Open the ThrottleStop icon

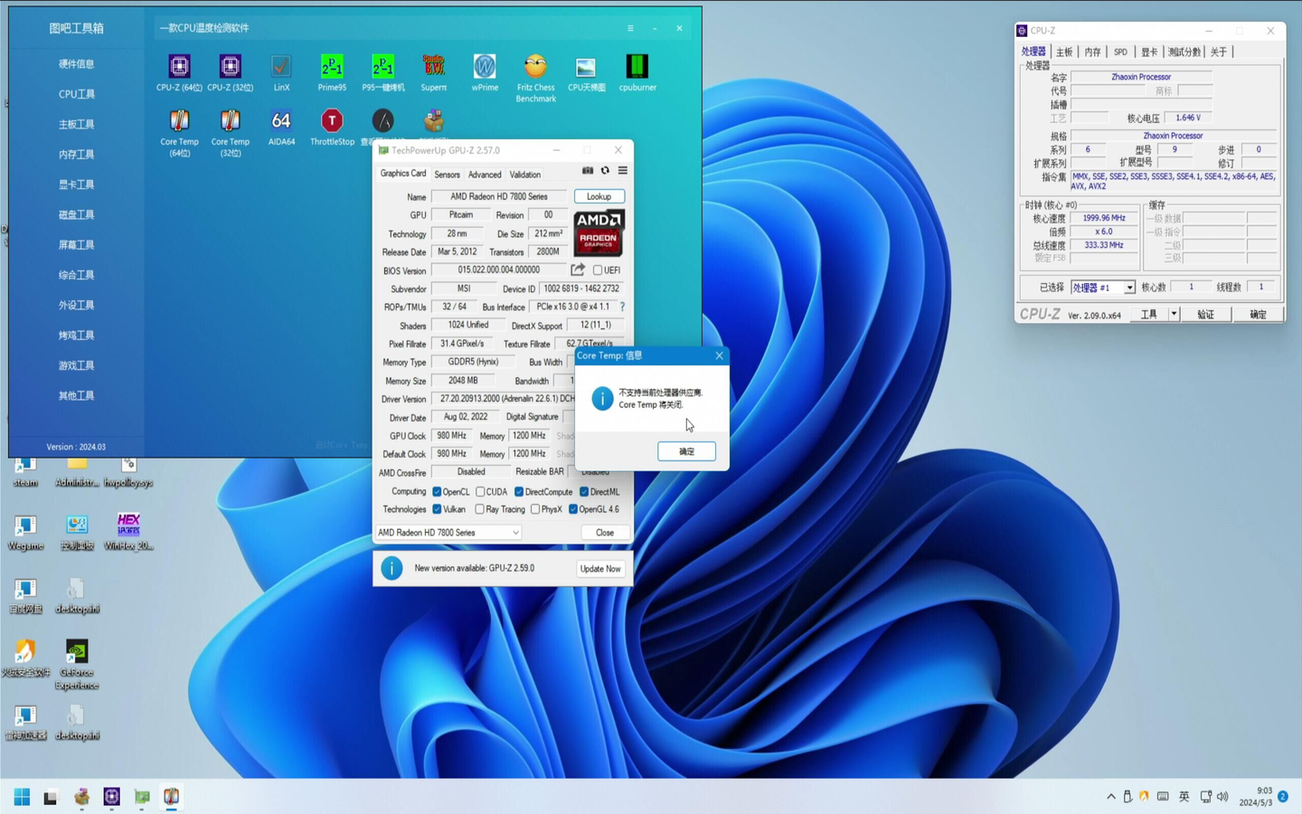click(332, 122)
